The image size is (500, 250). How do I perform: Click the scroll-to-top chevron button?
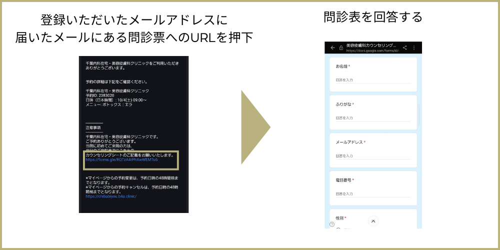coord(373,221)
